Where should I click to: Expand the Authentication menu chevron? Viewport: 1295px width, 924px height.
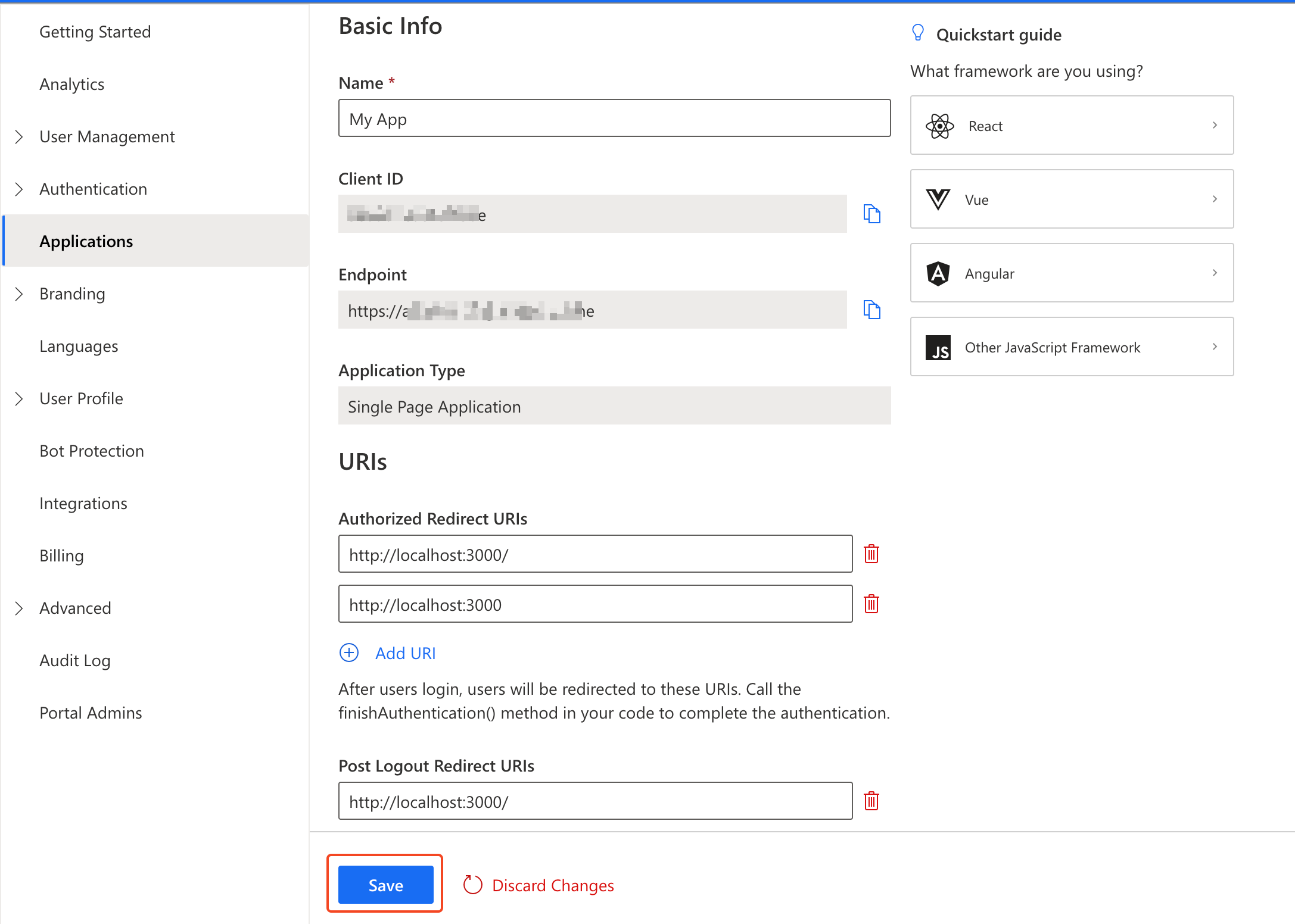pos(19,189)
